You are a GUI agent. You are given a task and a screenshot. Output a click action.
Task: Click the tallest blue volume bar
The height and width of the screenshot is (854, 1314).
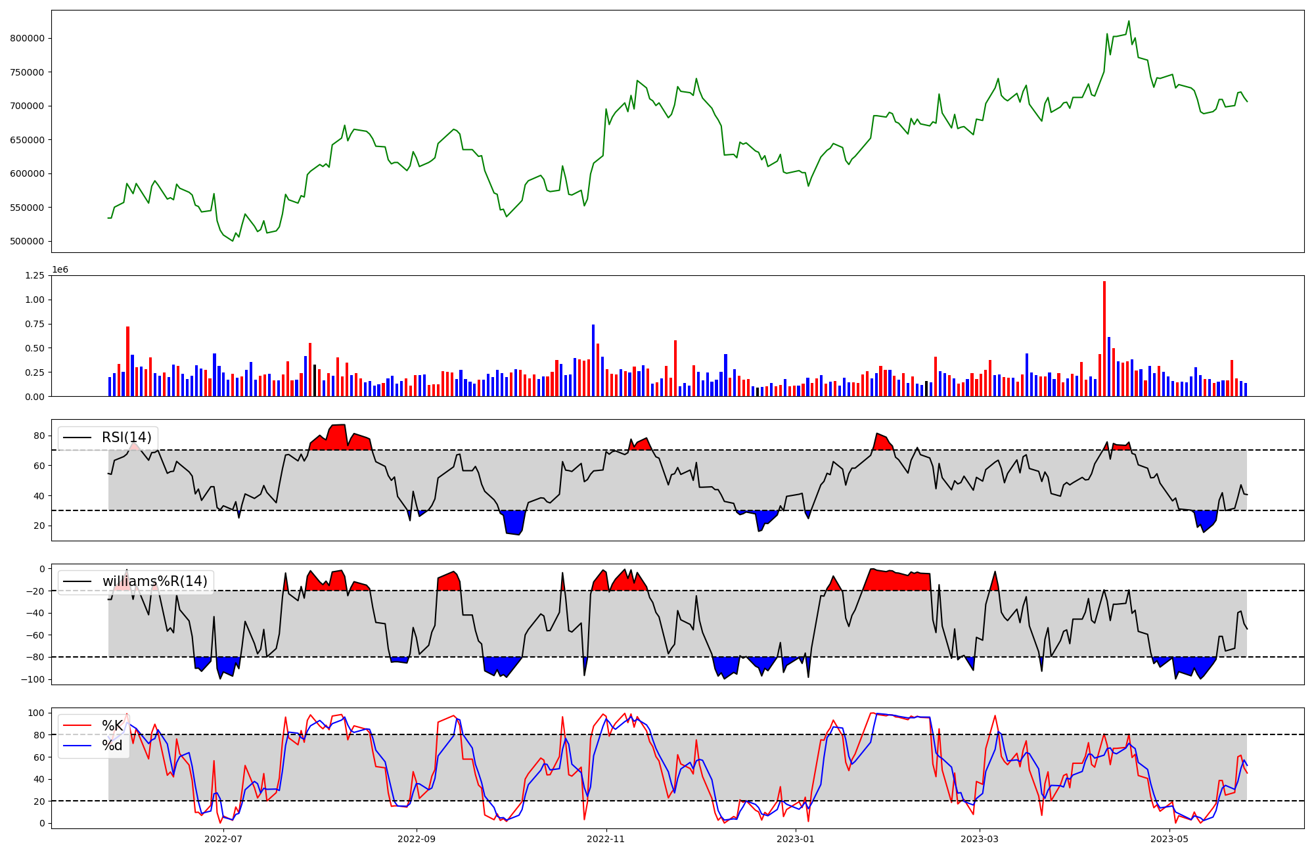[593, 360]
